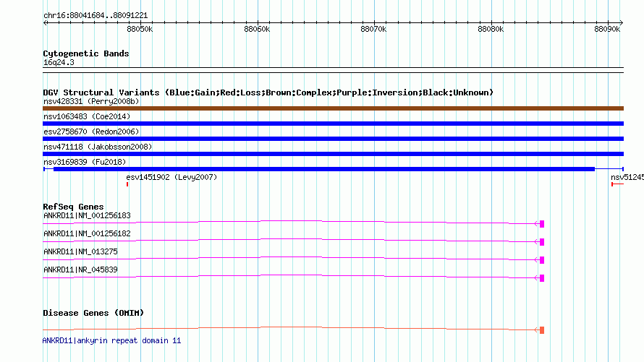Screen dimensions: 644x362
Task: Click the right arrow of the ruler
Action: (622, 23)
